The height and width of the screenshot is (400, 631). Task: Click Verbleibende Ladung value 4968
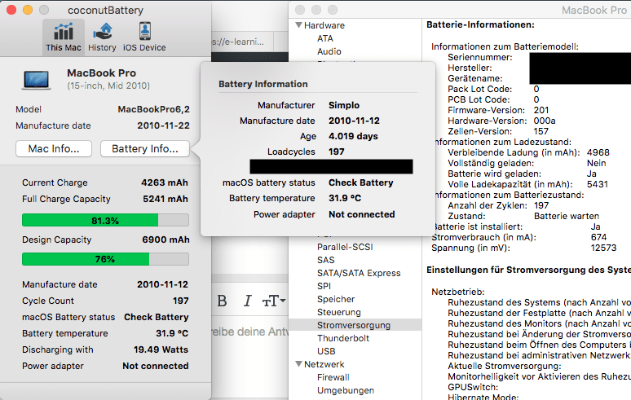(x=598, y=152)
